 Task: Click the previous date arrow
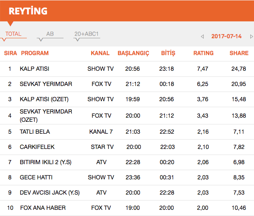click(202, 37)
